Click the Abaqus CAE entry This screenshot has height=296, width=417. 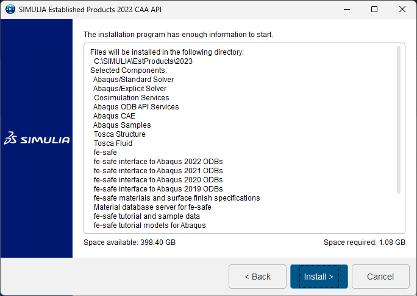pos(114,116)
